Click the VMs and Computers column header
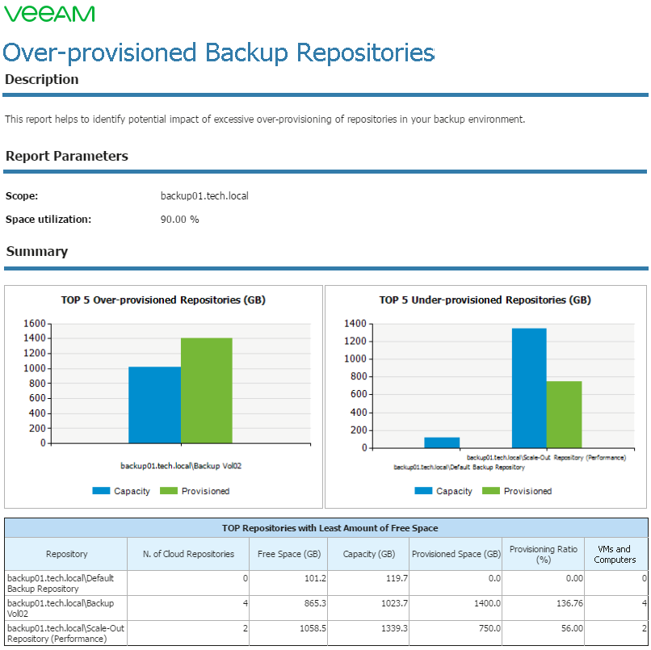Screen dimensions: 651x650 click(616, 554)
